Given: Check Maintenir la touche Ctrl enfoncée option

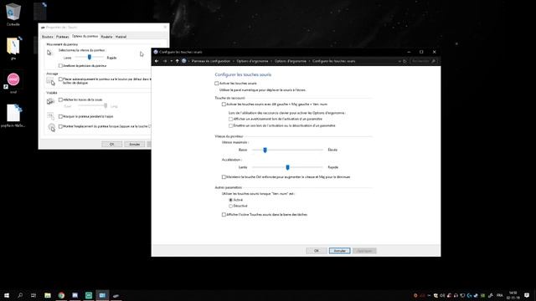Looking at the screenshot, I should 224,177.
